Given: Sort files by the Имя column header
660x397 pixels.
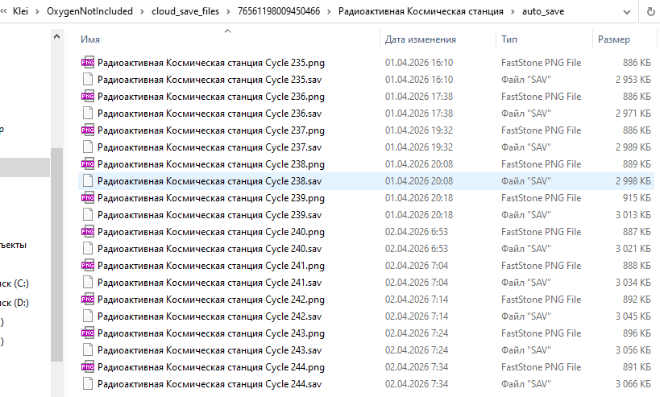Looking at the screenshot, I should coord(90,39).
